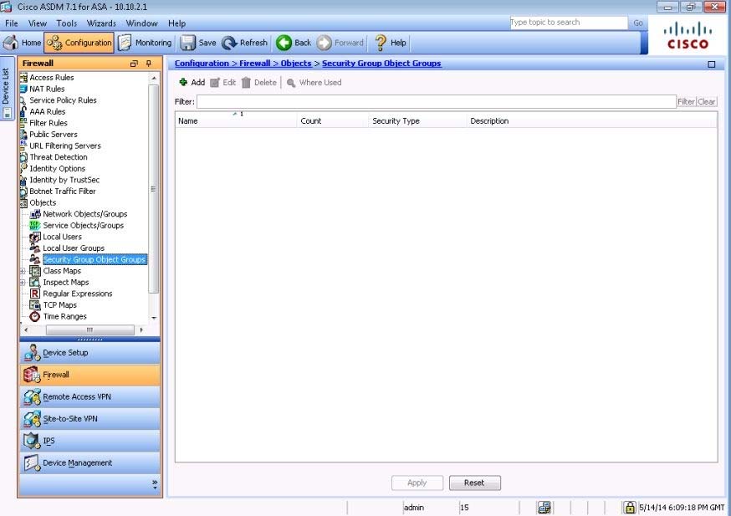Click the Save floppy disk icon
The height and width of the screenshot is (516, 731).
click(x=188, y=43)
